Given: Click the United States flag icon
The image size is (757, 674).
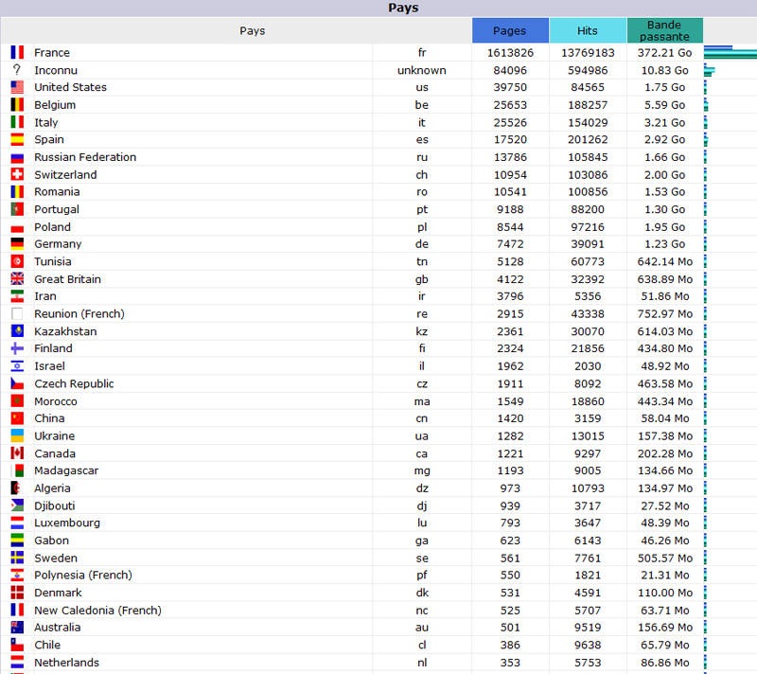Looking at the screenshot, I should 17,87.
